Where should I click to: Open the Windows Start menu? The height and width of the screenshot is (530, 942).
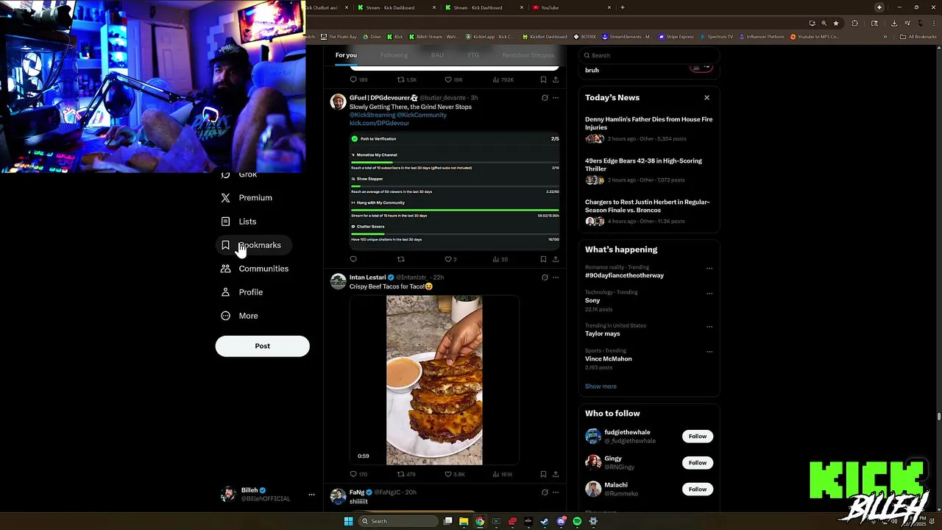click(x=349, y=521)
